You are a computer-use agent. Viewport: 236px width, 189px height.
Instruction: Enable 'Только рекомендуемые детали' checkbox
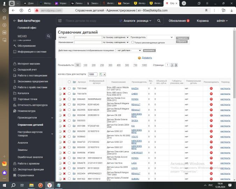point(133,42)
